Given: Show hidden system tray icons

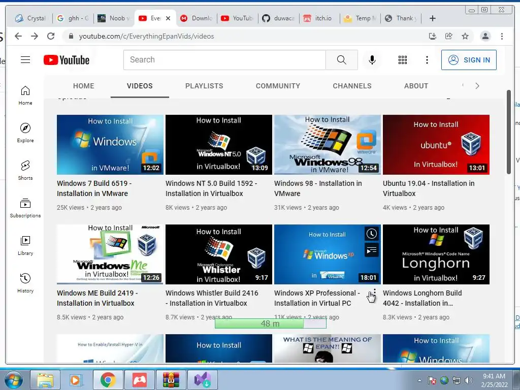Looking at the screenshot, I should click(x=419, y=380).
